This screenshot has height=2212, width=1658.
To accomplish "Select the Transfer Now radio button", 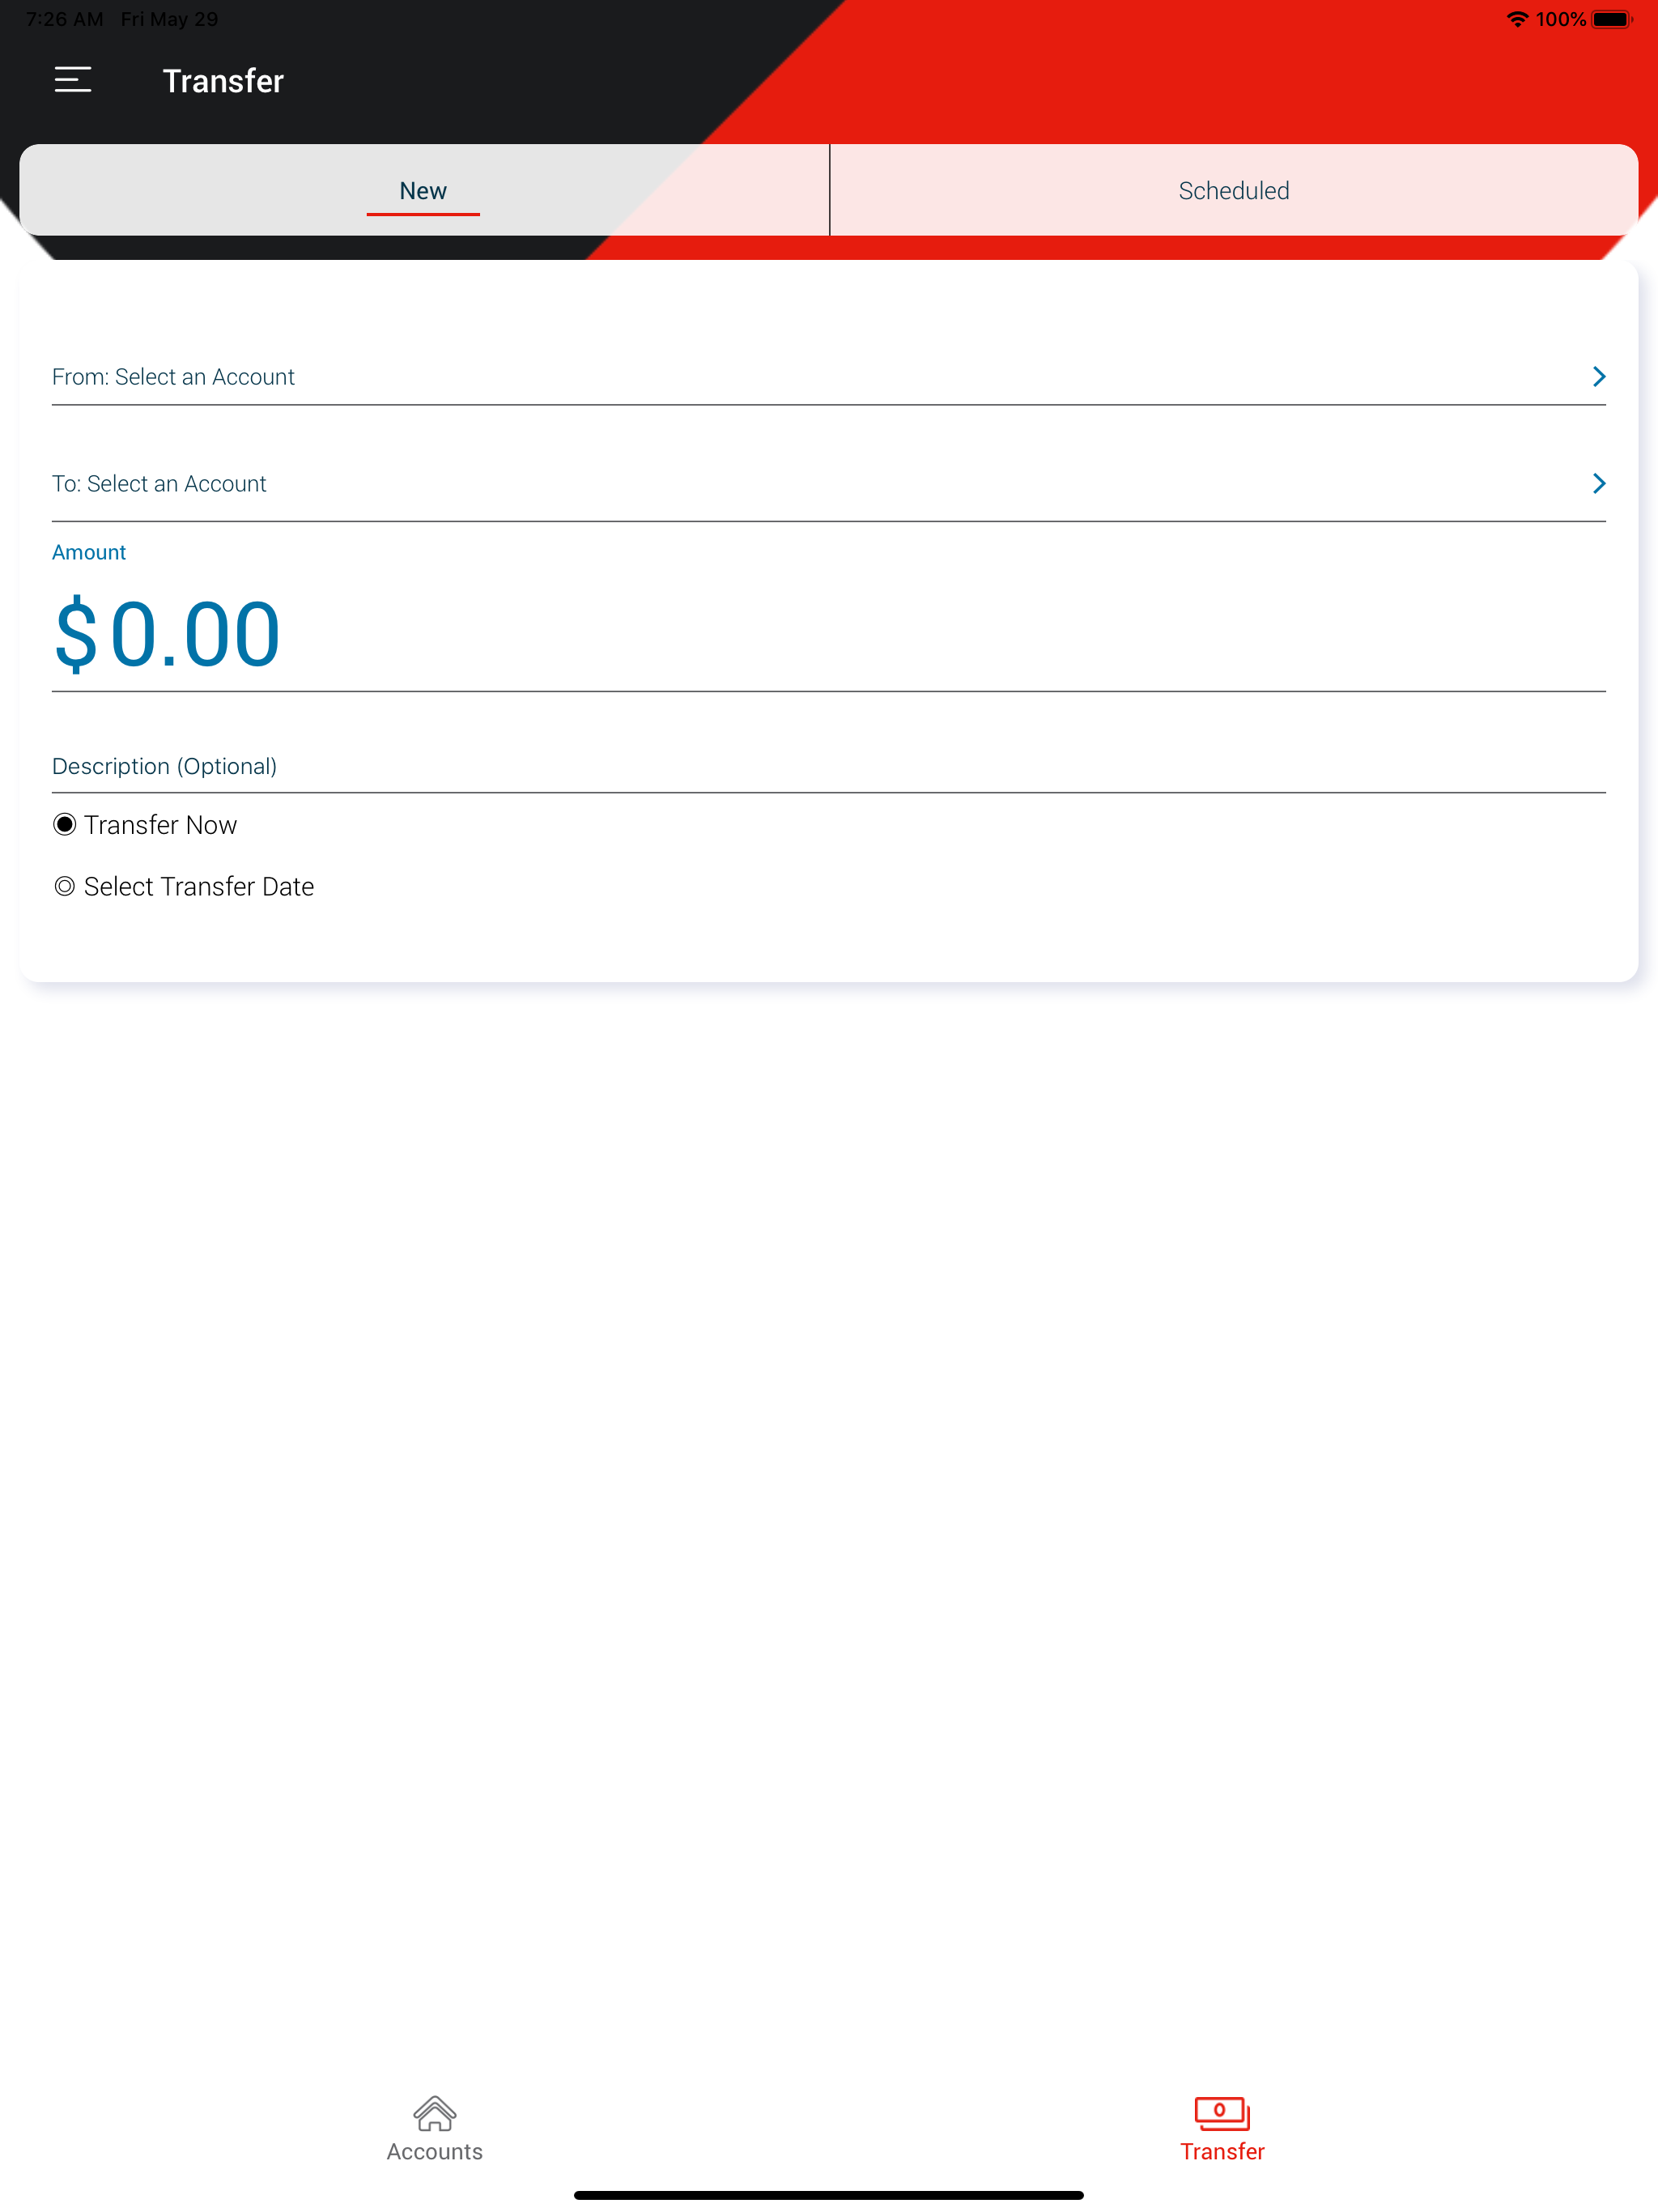I will coord(65,824).
